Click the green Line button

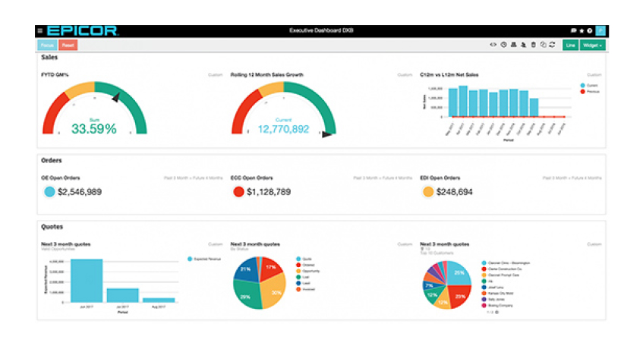coord(570,46)
